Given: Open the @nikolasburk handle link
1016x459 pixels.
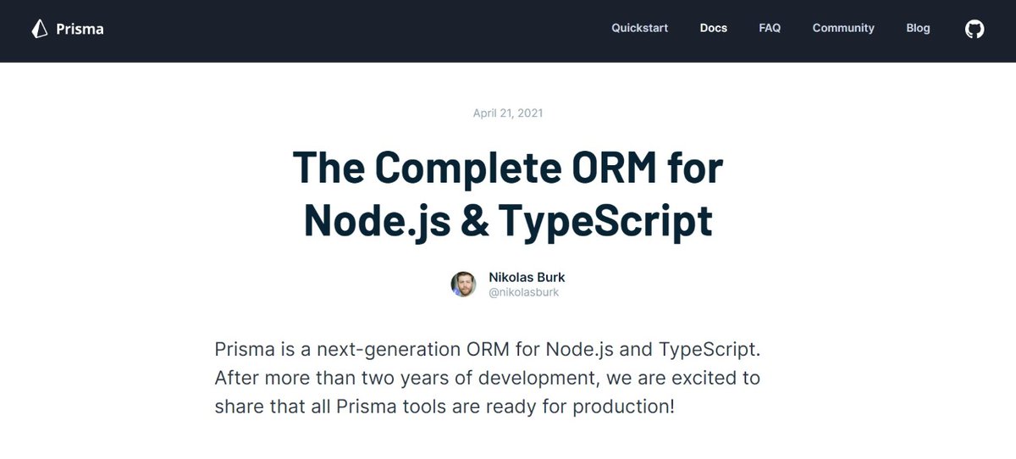Looking at the screenshot, I should point(524,292).
